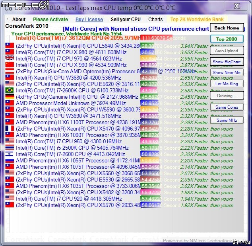Click the Auto-Upload button
Image resolution: width=252 pixels, height=246 pixels.
[x=227, y=51]
